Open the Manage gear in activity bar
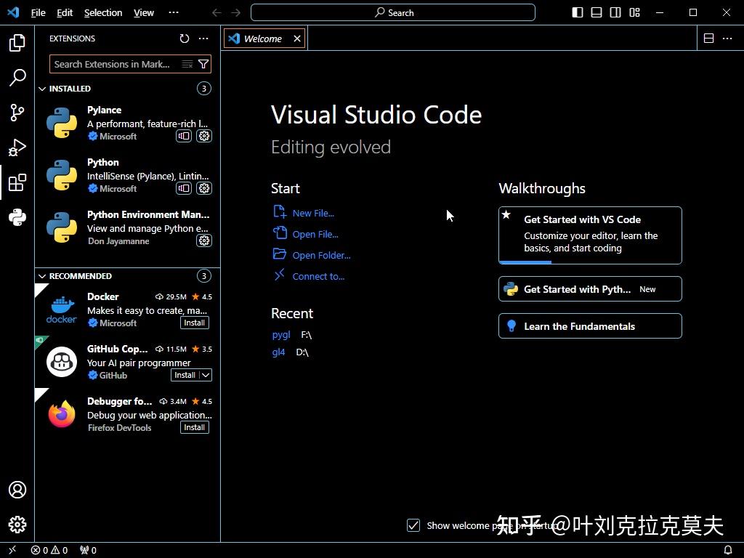Screen dimensions: 744x558 tap(17, 525)
